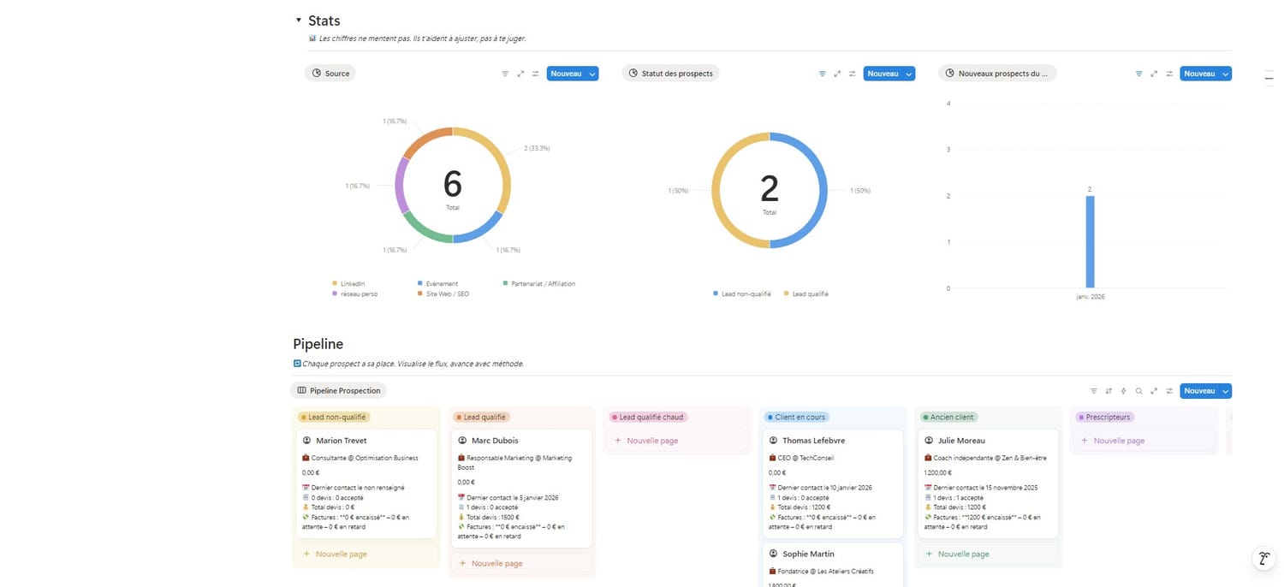This screenshot has width=1284, height=587.
Task: Click the filter icon in Pipeline toolbar
Action: (x=1093, y=391)
